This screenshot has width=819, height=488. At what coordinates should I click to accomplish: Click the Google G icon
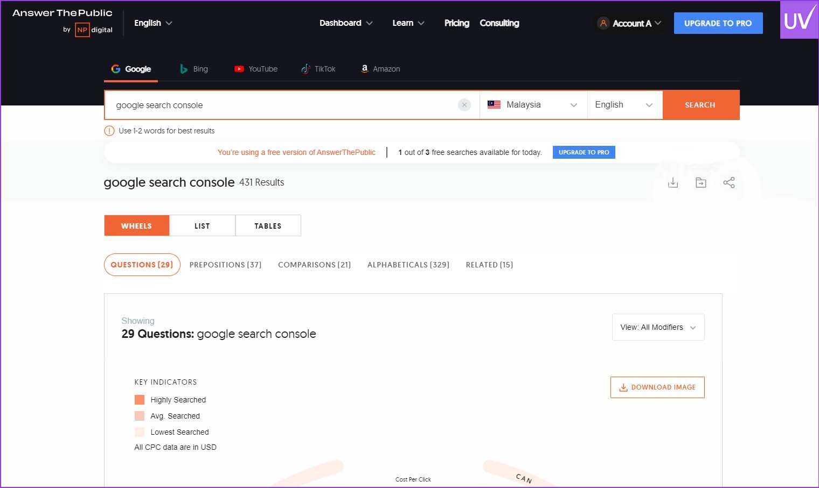pyautogui.click(x=116, y=69)
